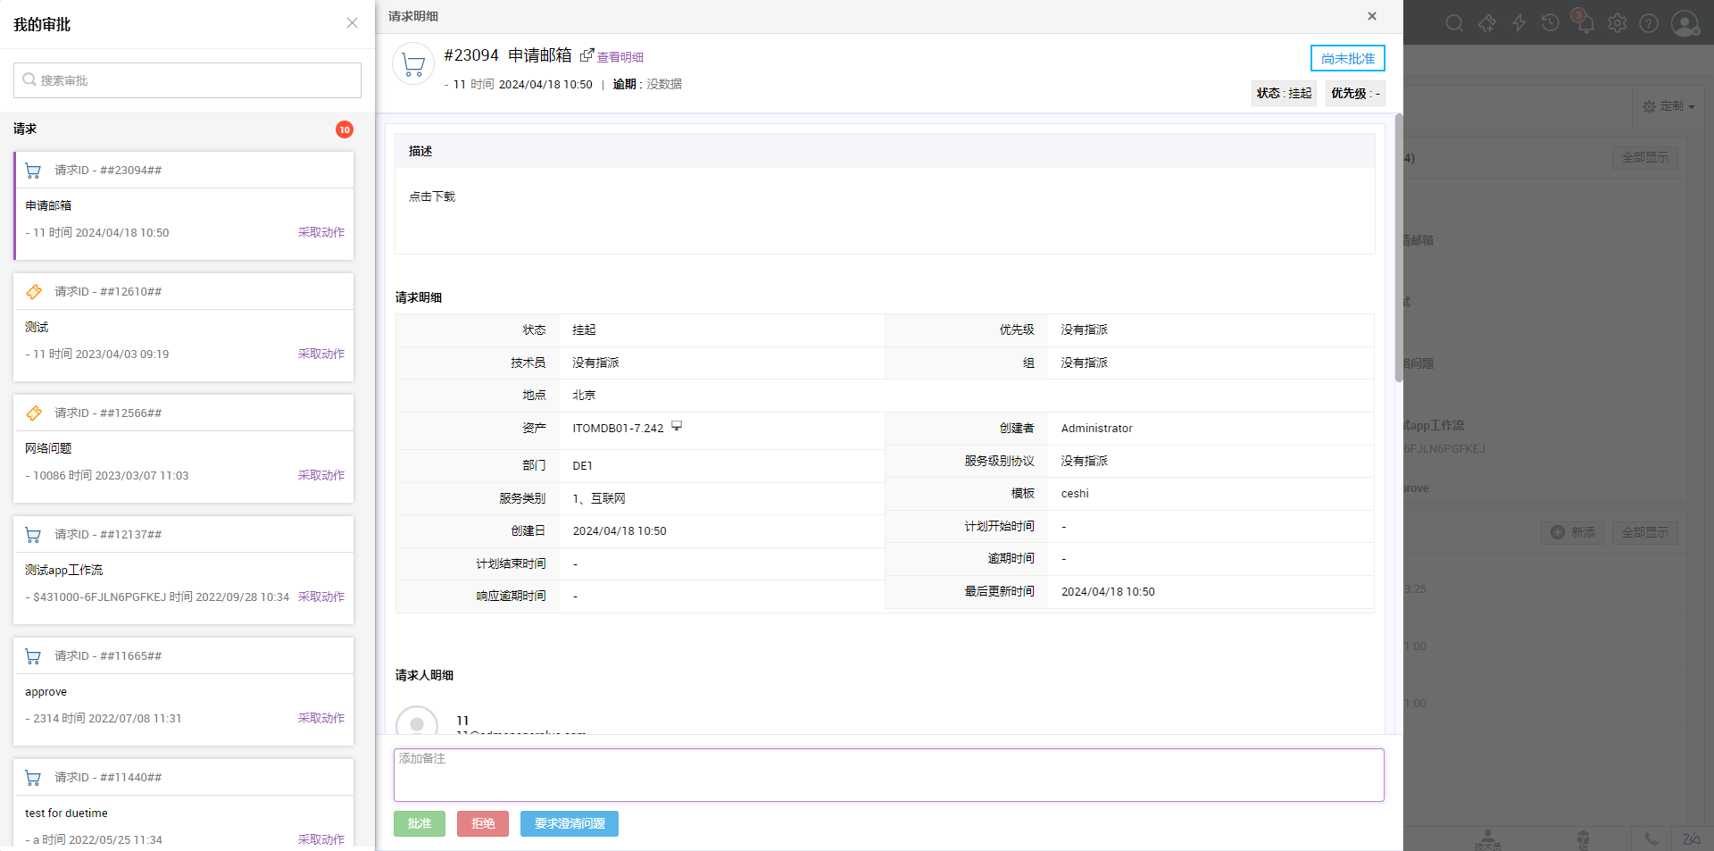Screen dimensions: 1714x851
Task: Click the Zia assistant icon
Action: [1691, 838]
